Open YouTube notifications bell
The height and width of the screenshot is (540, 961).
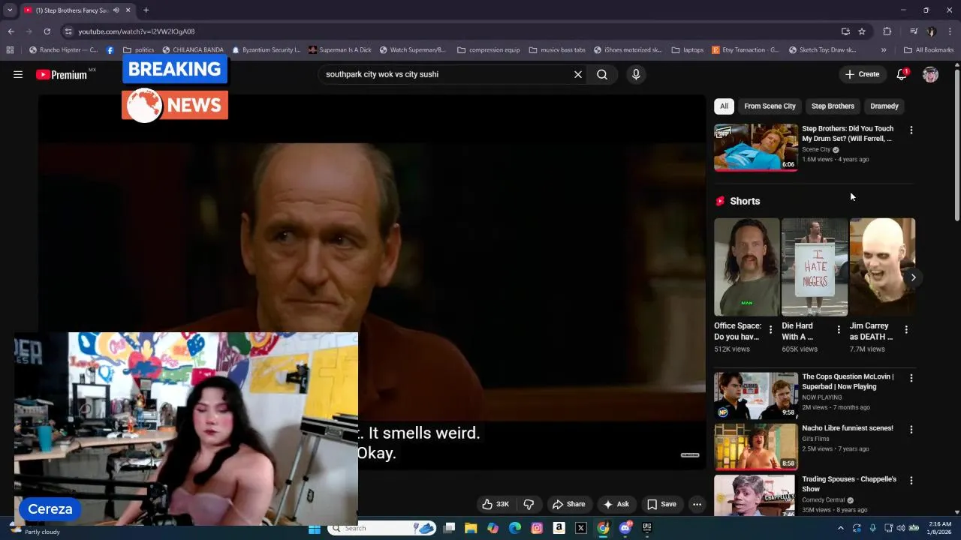(902, 74)
